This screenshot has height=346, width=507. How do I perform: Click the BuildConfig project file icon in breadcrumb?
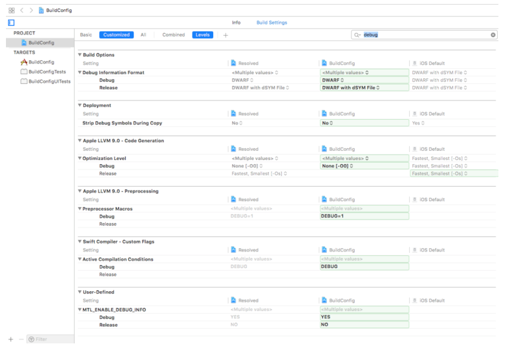tap(41, 11)
